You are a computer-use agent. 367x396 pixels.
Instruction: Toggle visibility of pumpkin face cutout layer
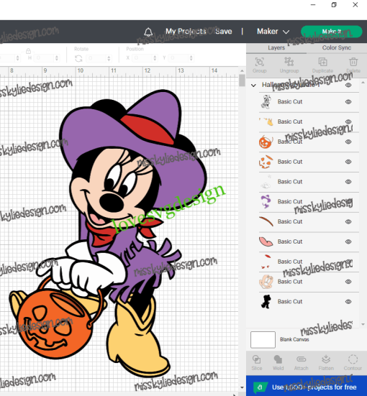pyautogui.click(x=348, y=162)
